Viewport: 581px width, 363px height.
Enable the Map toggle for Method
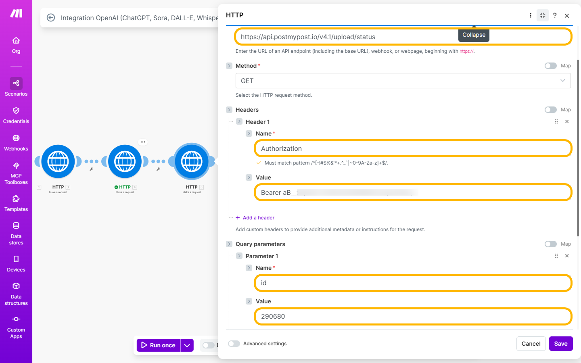tap(550, 66)
